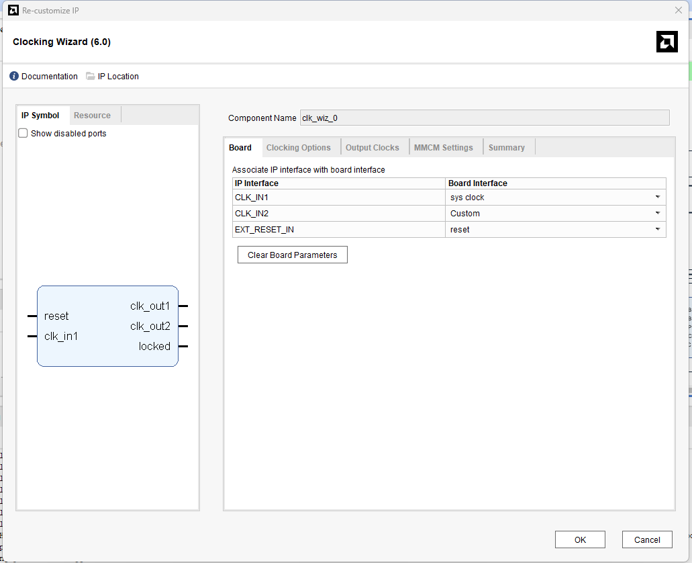This screenshot has width=692, height=563.
Task: Click the AMD logo in the header
Action: coord(666,42)
